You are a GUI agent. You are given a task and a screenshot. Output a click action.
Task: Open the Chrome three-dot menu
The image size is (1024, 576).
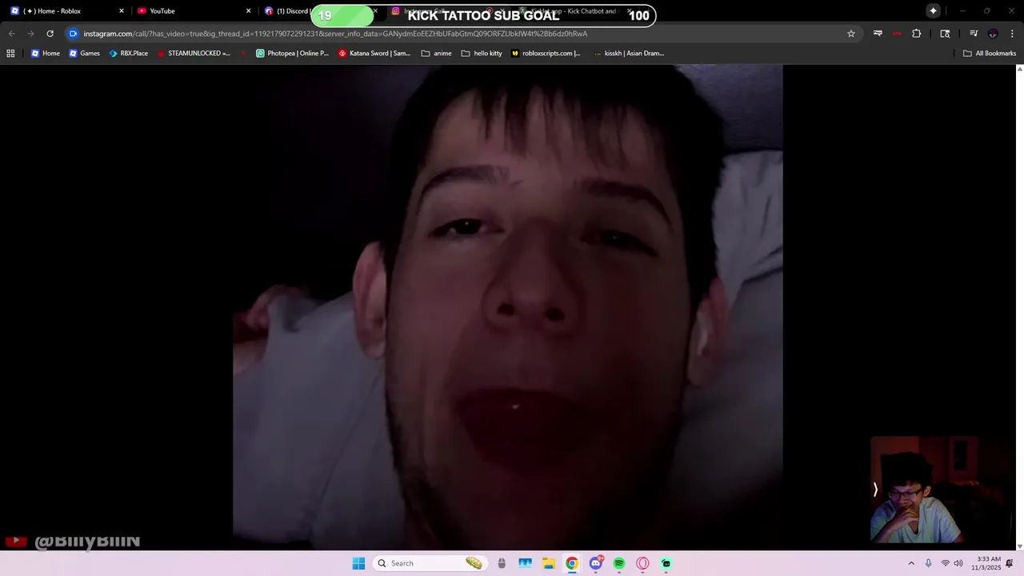[x=1012, y=34]
